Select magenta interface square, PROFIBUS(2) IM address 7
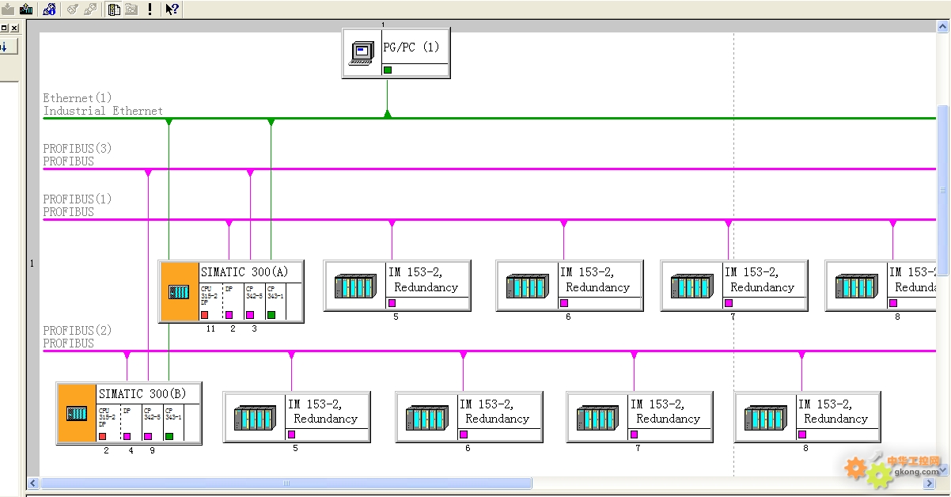The image size is (951, 497). tap(634, 434)
